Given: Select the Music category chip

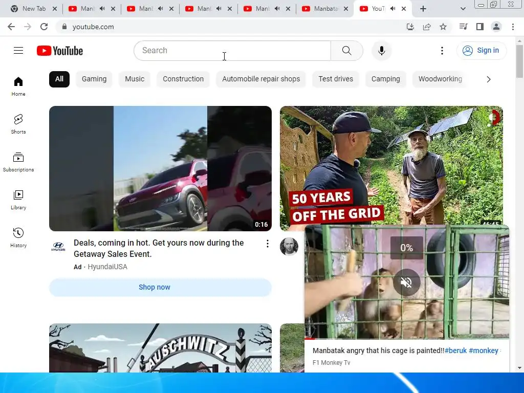Looking at the screenshot, I should coord(135,79).
